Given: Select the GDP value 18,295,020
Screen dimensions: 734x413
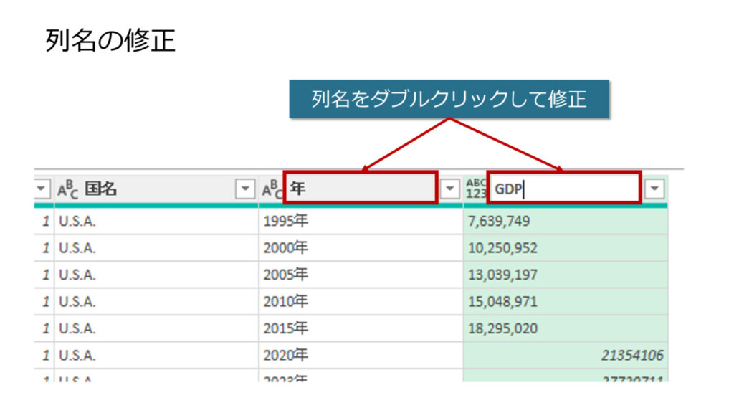Looking at the screenshot, I should click(x=502, y=328).
